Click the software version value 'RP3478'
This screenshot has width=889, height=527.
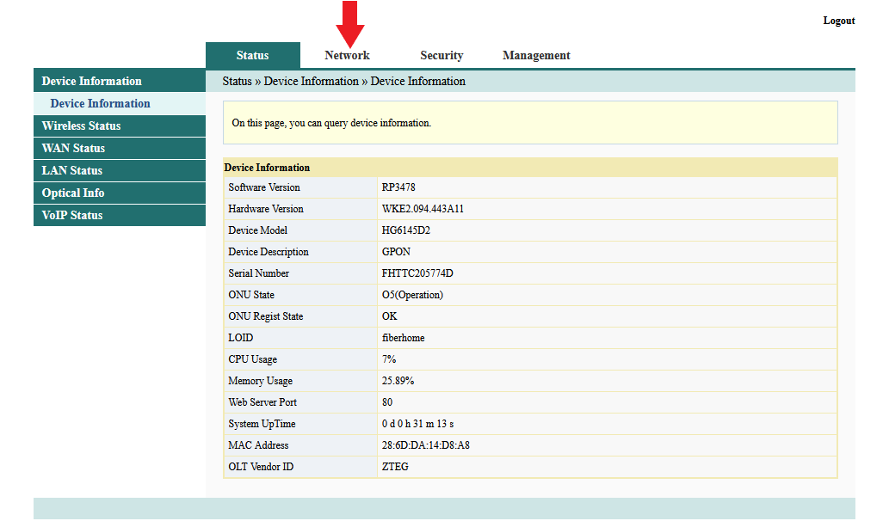tap(398, 187)
